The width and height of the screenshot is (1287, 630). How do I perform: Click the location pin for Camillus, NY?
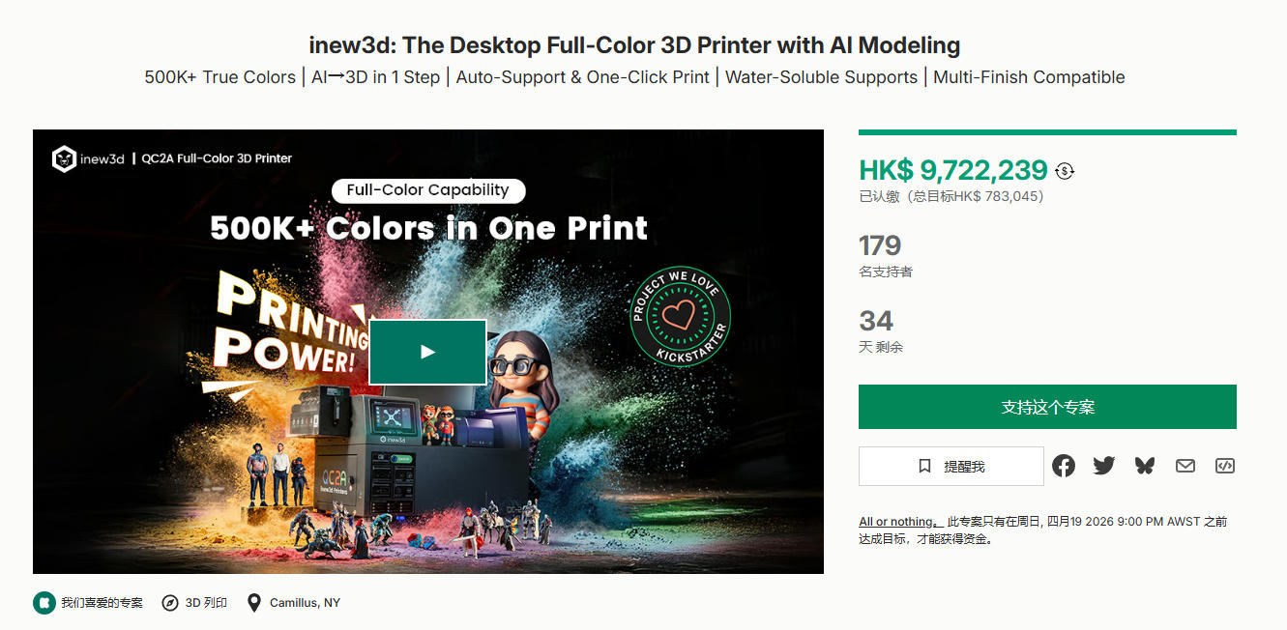click(254, 603)
